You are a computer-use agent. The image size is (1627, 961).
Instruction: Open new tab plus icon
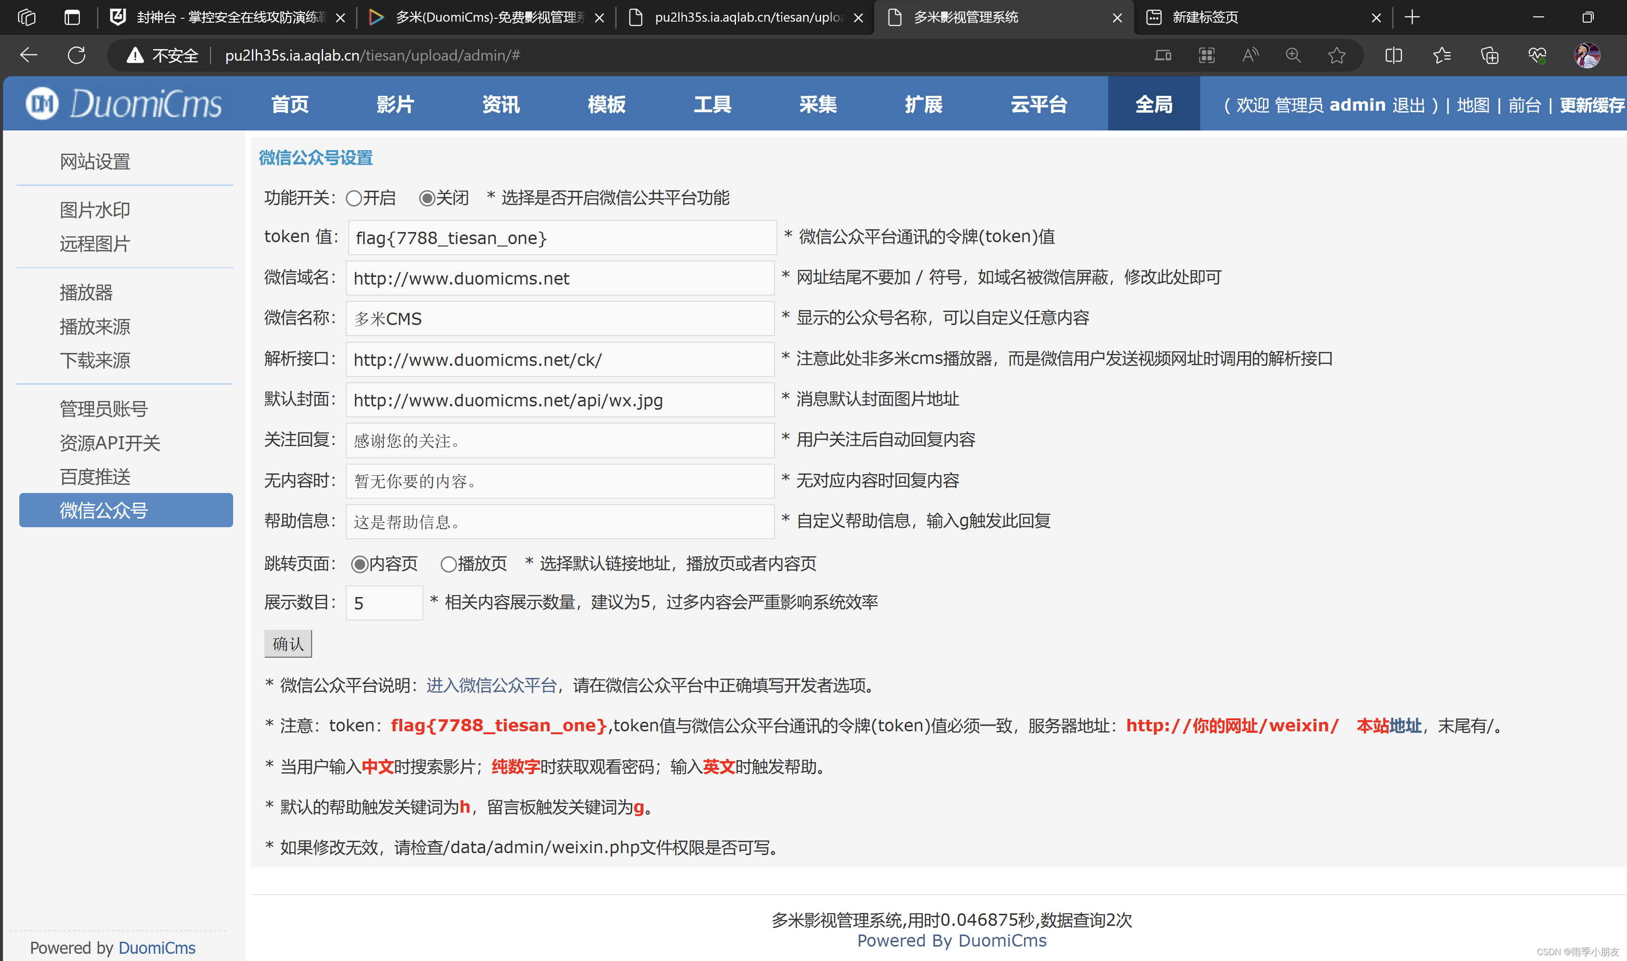1413,17
